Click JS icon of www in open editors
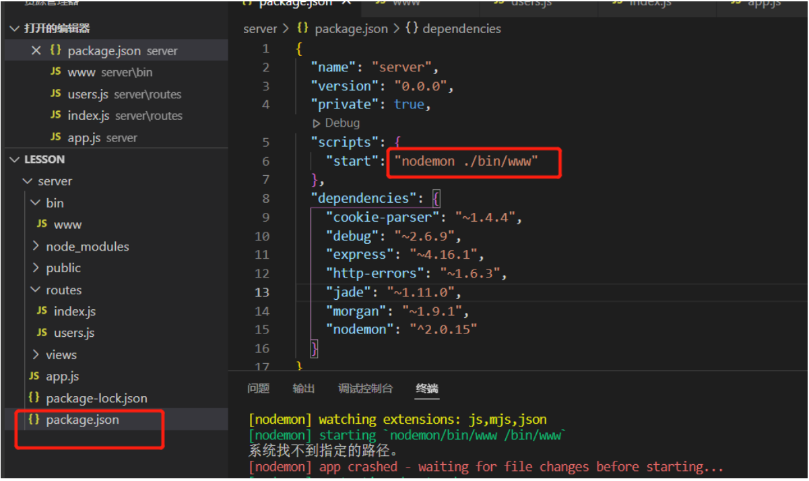The image size is (809, 481). click(x=56, y=71)
